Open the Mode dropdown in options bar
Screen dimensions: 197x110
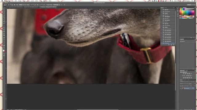coord(22,5)
